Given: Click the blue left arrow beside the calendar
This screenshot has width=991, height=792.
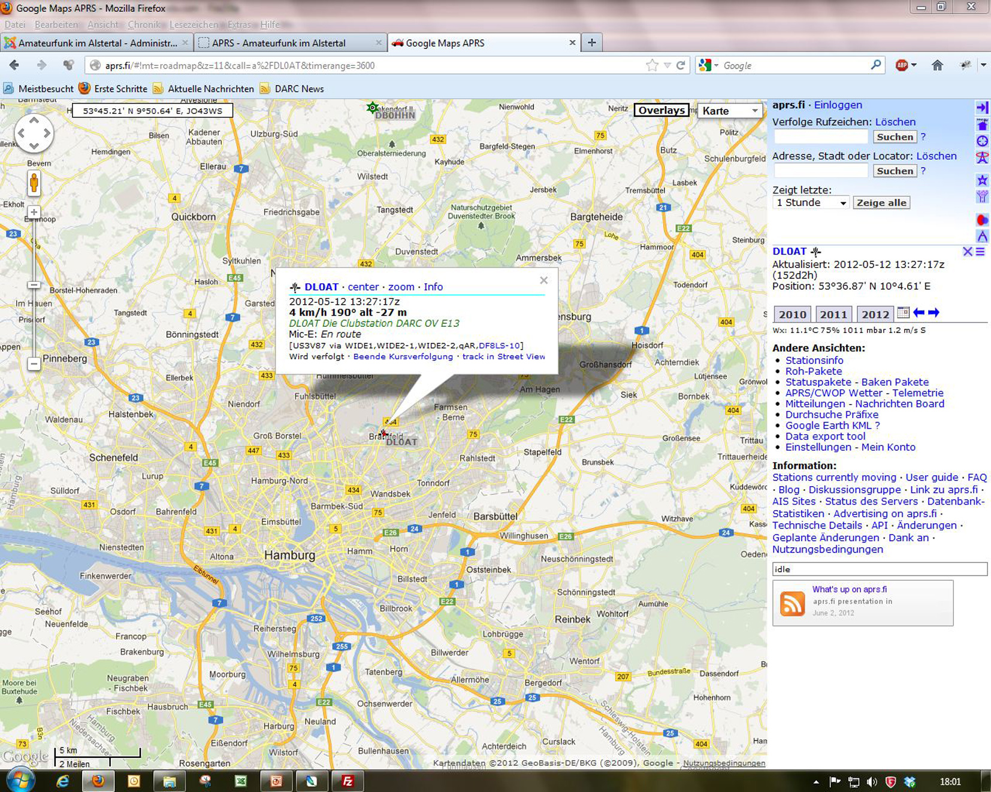Looking at the screenshot, I should [x=919, y=313].
